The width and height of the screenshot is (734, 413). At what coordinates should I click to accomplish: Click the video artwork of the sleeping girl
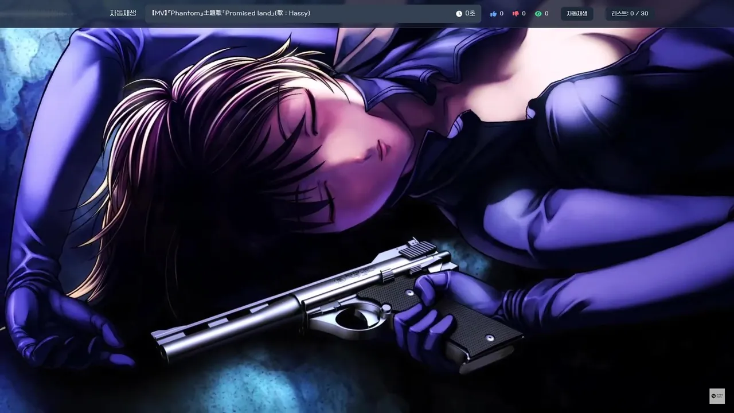[367, 220]
